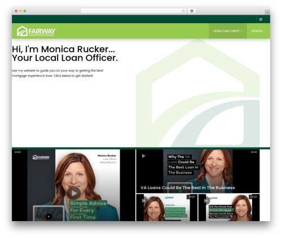Click the small play icon on hello tablet
The width and height of the screenshot is (282, 238).
49,217
